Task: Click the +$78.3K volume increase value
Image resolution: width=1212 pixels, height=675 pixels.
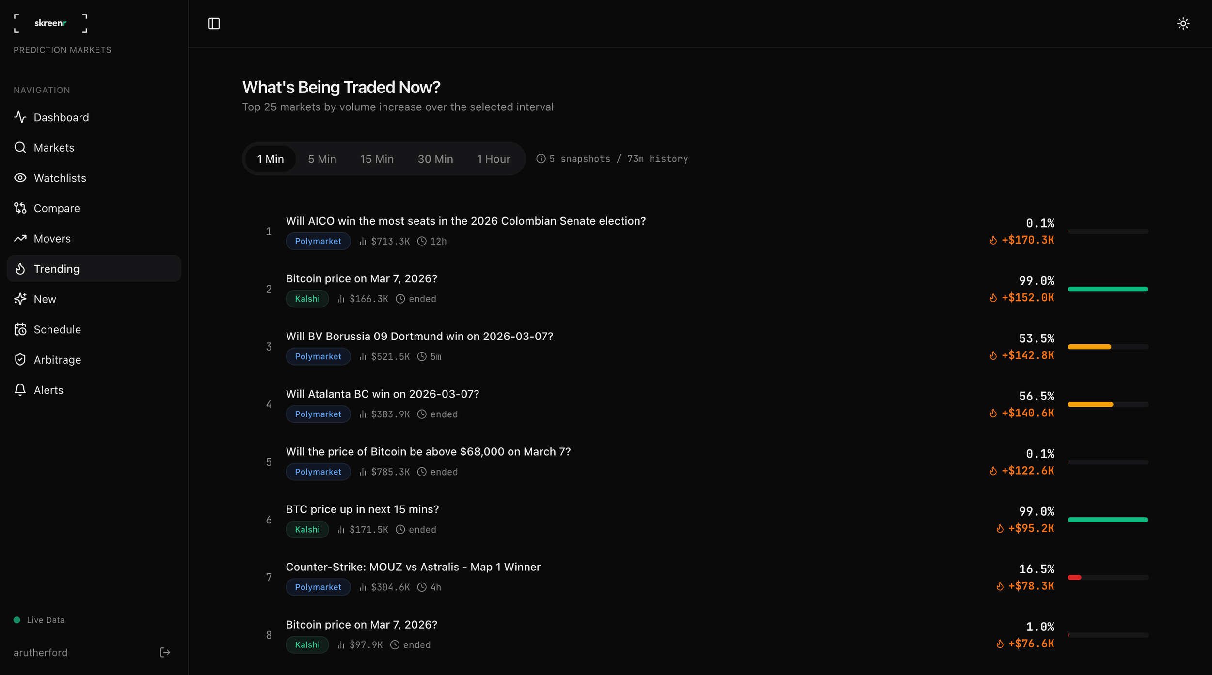Action: [x=1031, y=586]
